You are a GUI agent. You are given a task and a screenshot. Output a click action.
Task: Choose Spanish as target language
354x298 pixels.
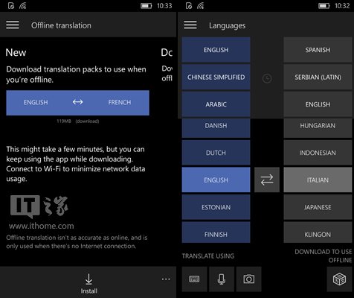(318, 50)
